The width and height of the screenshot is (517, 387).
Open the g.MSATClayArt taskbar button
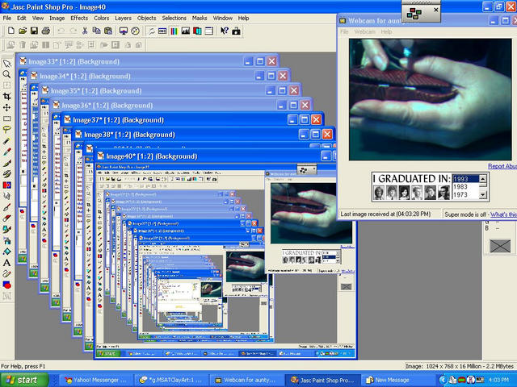click(x=171, y=380)
